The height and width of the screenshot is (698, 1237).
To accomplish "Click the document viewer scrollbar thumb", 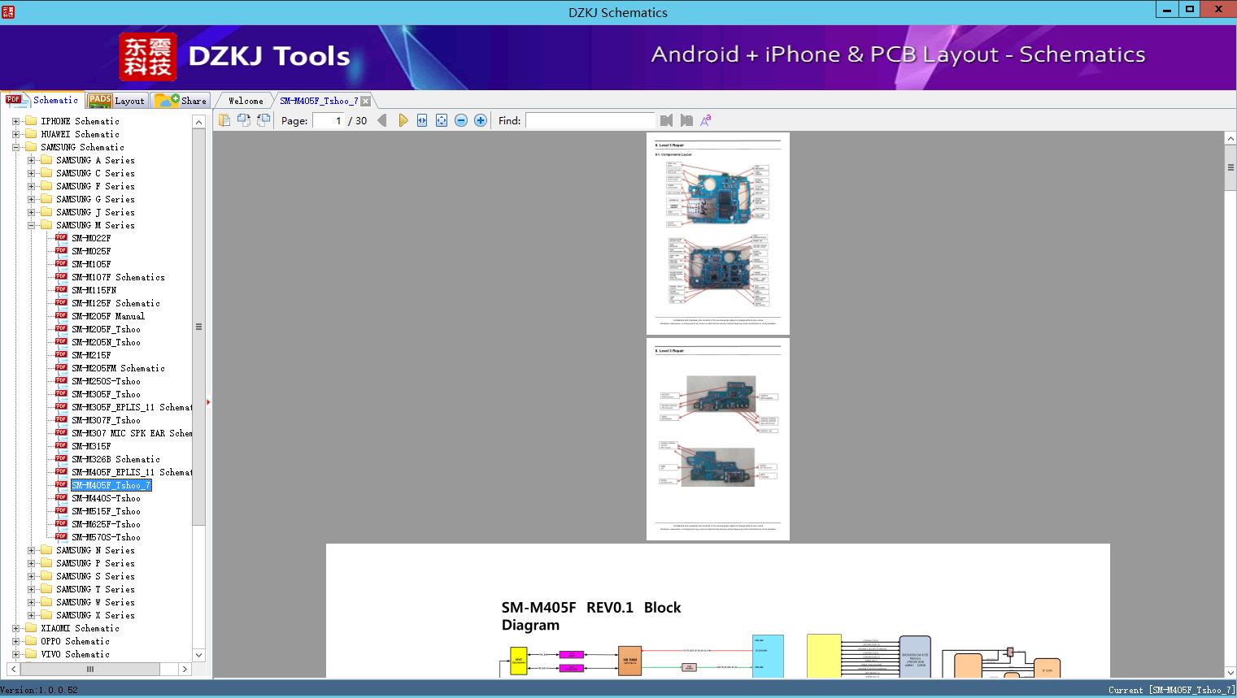I will tap(1230, 167).
